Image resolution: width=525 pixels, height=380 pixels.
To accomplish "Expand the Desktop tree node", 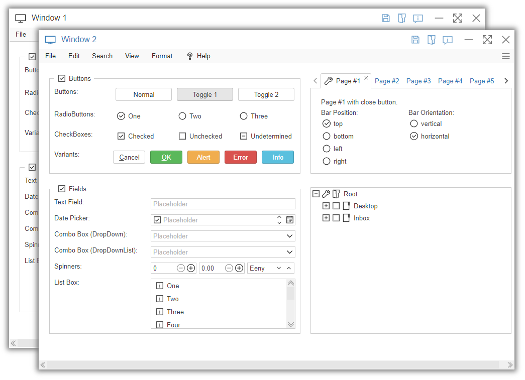I will click(x=326, y=206).
